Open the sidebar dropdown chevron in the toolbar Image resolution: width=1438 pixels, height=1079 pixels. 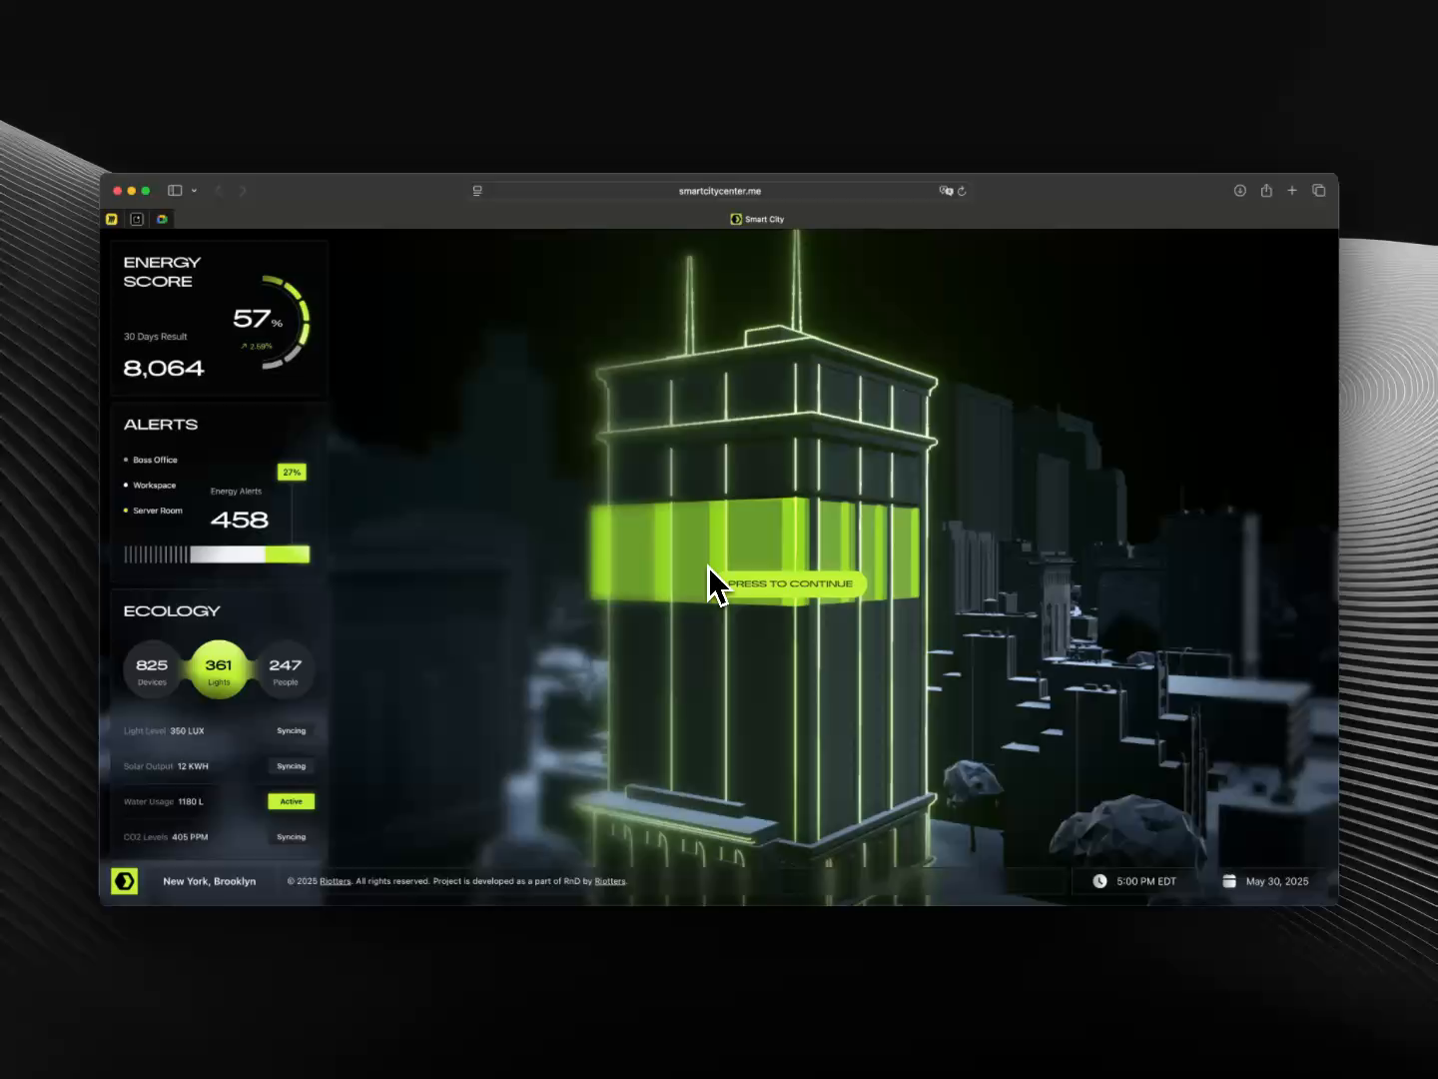click(194, 190)
